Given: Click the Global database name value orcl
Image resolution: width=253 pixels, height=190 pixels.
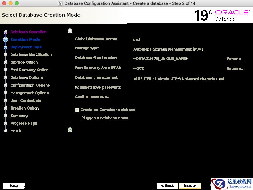Looking at the screenshot, I should pyautogui.click(x=137, y=39).
